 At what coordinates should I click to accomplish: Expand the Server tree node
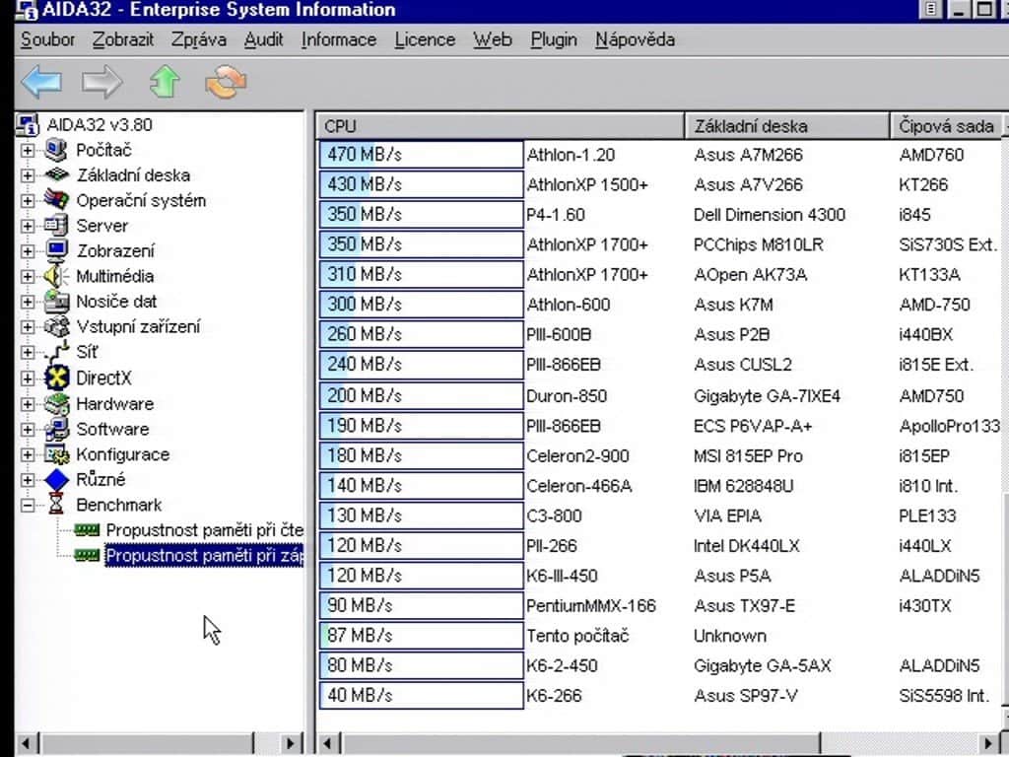coord(28,226)
